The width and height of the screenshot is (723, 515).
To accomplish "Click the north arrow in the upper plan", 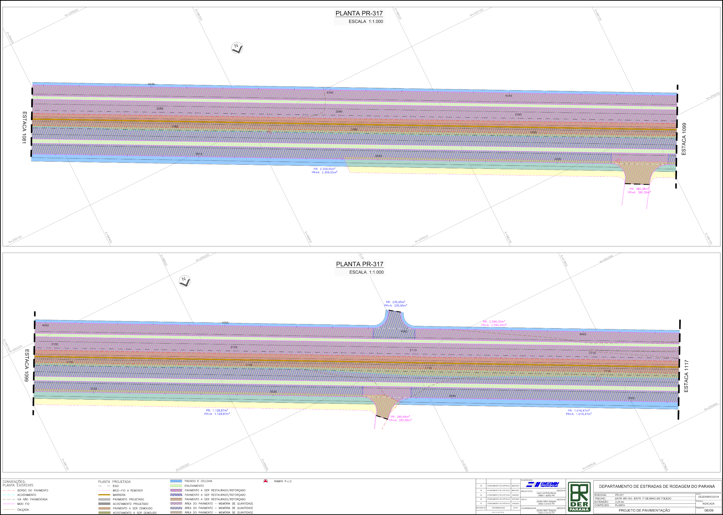I will pos(237,48).
